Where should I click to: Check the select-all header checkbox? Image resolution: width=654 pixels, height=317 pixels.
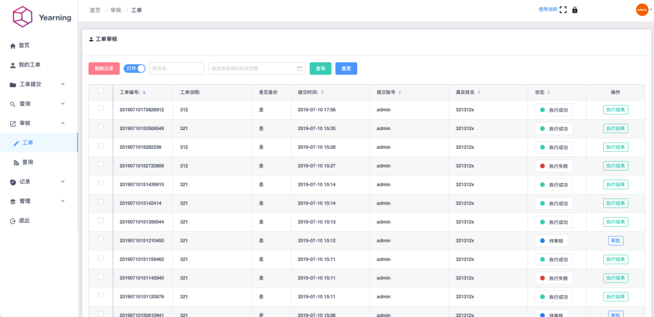(x=101, y=91)
